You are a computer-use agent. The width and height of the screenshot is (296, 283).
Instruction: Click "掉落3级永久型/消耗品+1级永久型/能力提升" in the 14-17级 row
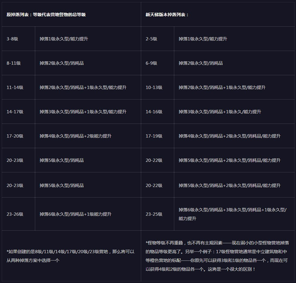point(83,112)
